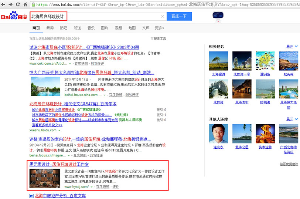Select the 网页 tab
This screenshot has height=199, width=300.
coord(36,28)
